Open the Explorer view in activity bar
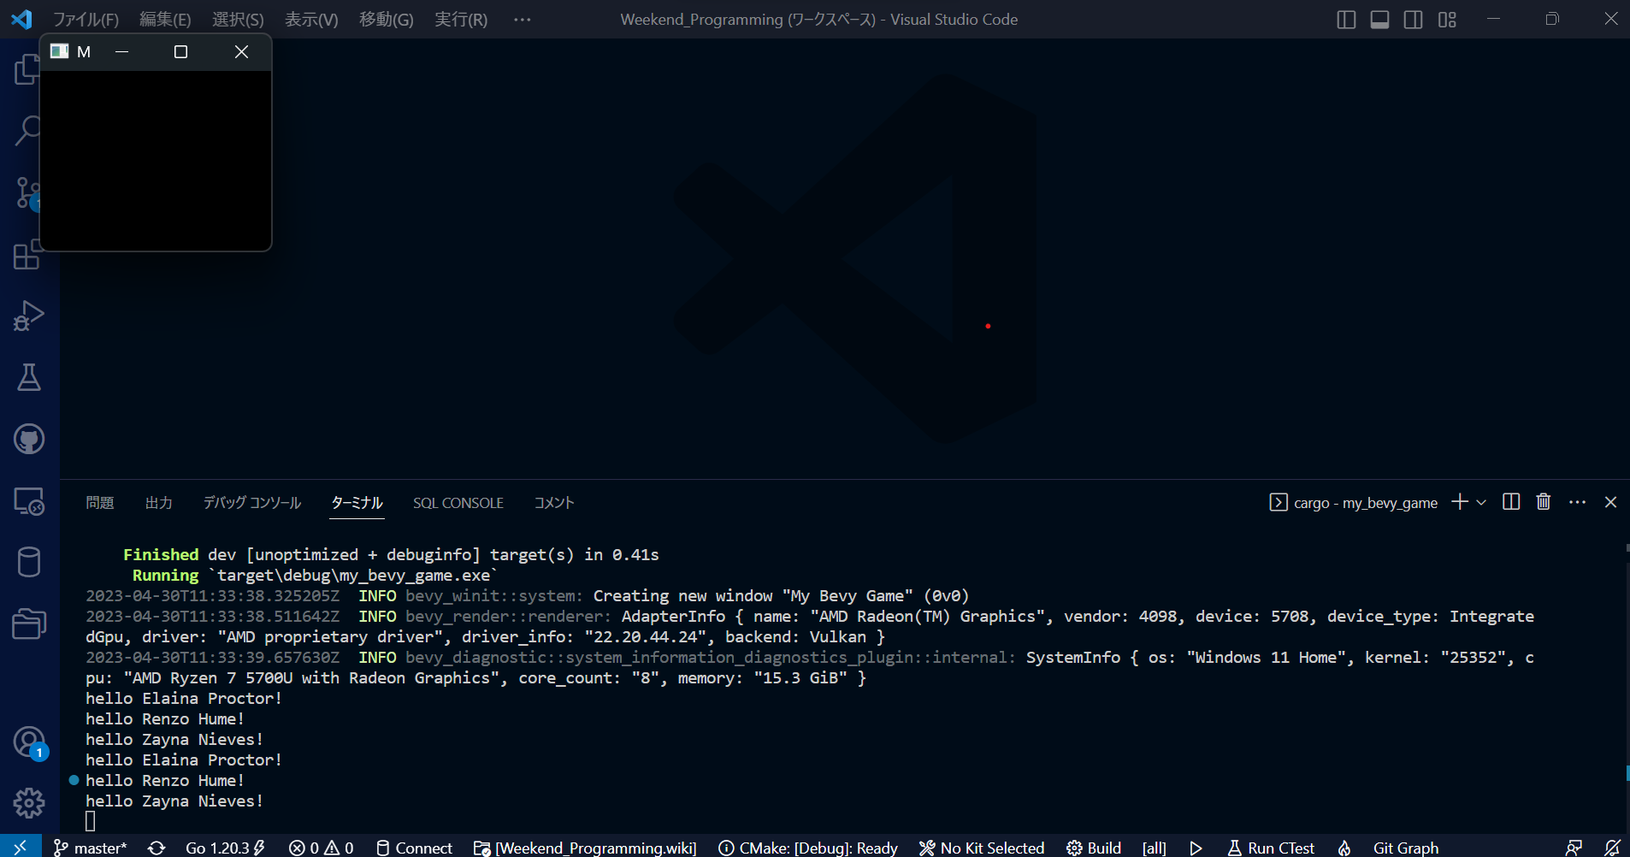 tap(27, 70)
